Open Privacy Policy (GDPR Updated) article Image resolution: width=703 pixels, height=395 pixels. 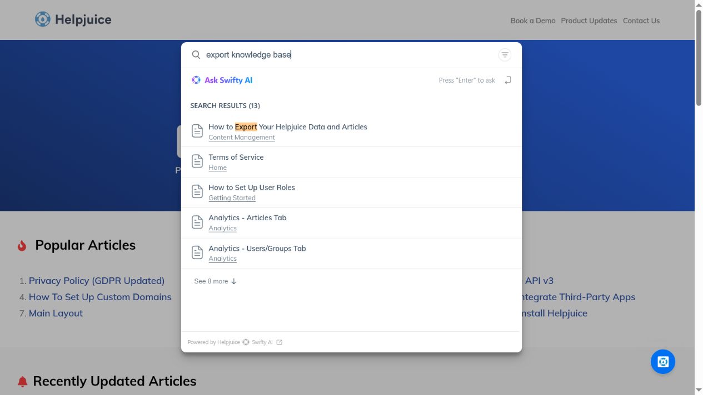[x=97, y=281]
